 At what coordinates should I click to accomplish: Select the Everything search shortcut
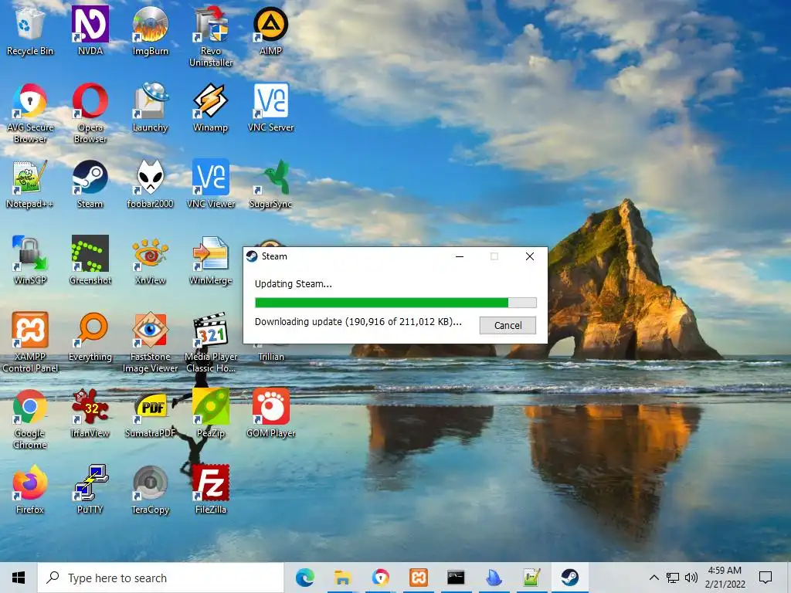(x=90, y=337)
